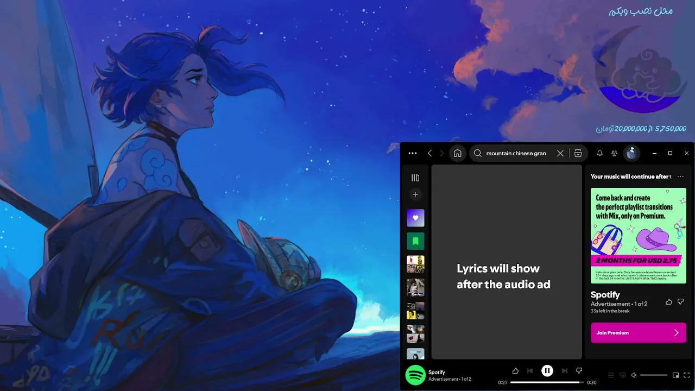This screenshot has width=695, height=391.
Task: Expand Your Library sidebar
Action: [x=415, y=178]
